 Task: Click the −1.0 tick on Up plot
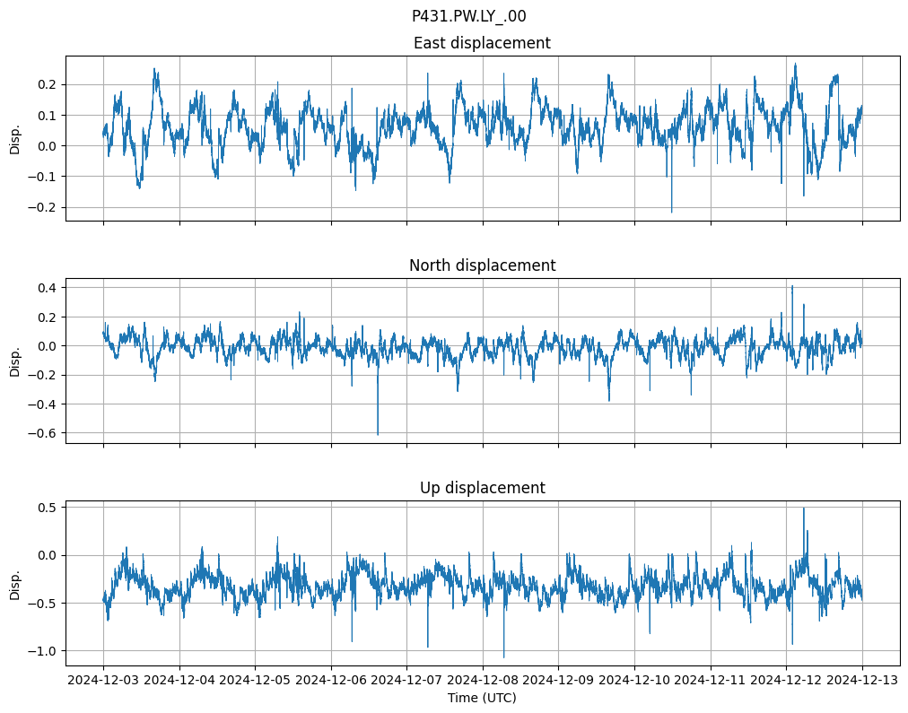pyautogui.click(x=43, y=651)
